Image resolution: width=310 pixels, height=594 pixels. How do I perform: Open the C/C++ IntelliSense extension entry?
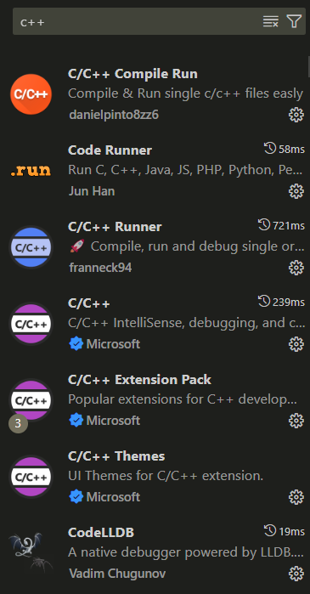155,324
